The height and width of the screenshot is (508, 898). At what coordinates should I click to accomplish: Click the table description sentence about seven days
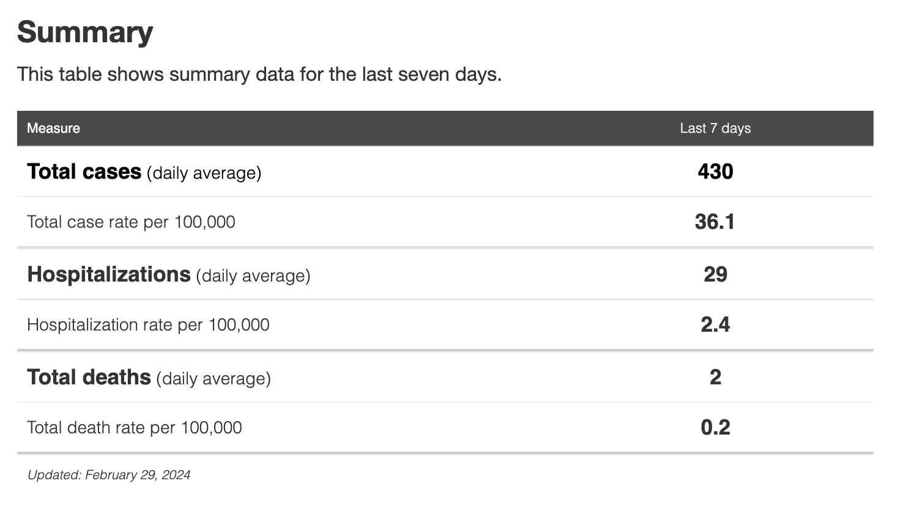pos(259,75)
